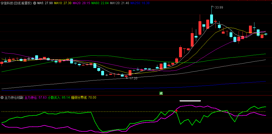Screen dimensions: 272x134
Task: Click the 宇信科技(日线.前复权) chart title
Action: [16, 3]
